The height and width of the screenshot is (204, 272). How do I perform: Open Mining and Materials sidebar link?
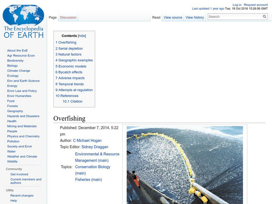point(22,126)
